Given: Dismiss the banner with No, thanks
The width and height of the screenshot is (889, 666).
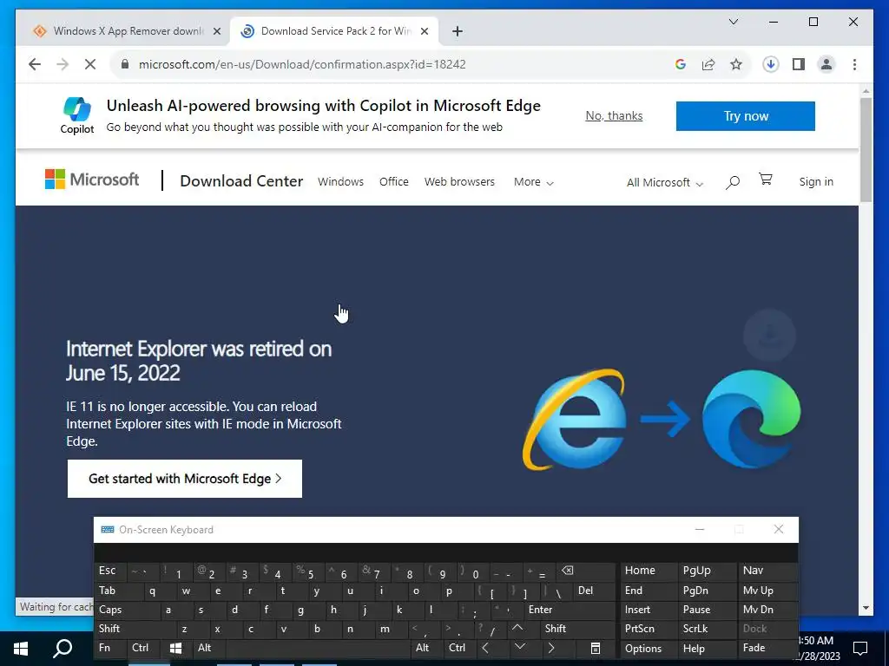Looking at the screenshot, I should pyautogui.click(x=614, y=115).
